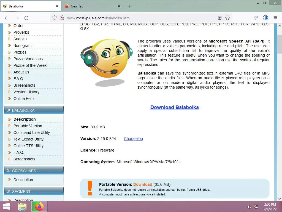Click the Balabolka headset smiley image

point(107,62)
